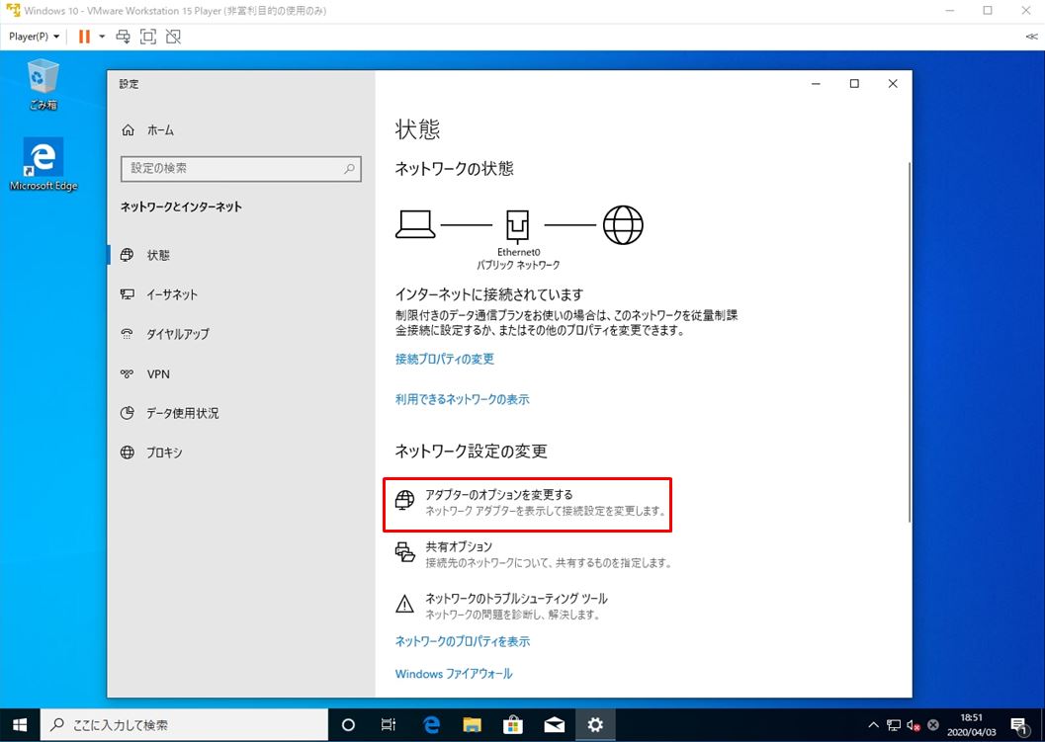Open the Player(P) dropdown menu

pyautogui.click(x=34, y=37)
